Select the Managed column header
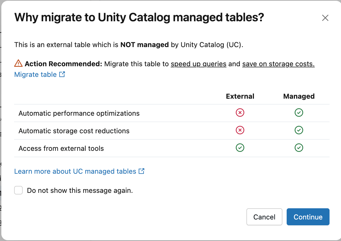341x241 pixels. (299, 96)
